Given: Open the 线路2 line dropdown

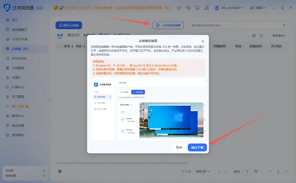Looking at the screenshot, I should click(x=258, y=8).
